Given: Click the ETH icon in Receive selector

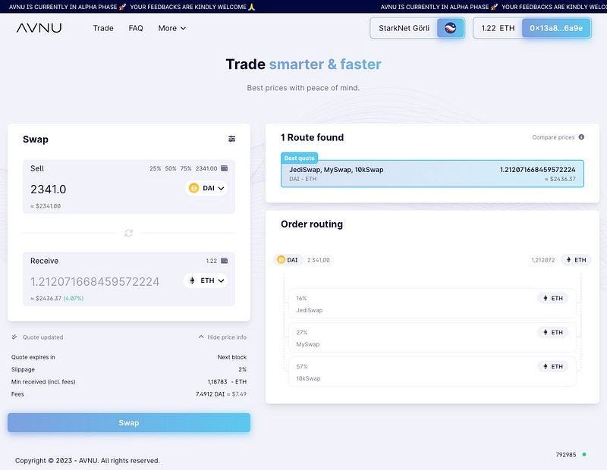Looking at the screenshot, I should [192, 280].
